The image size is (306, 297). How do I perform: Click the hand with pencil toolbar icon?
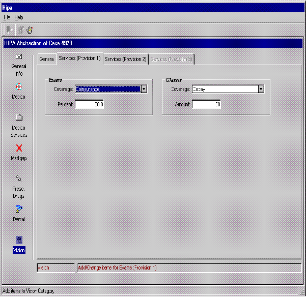(30, 29)
